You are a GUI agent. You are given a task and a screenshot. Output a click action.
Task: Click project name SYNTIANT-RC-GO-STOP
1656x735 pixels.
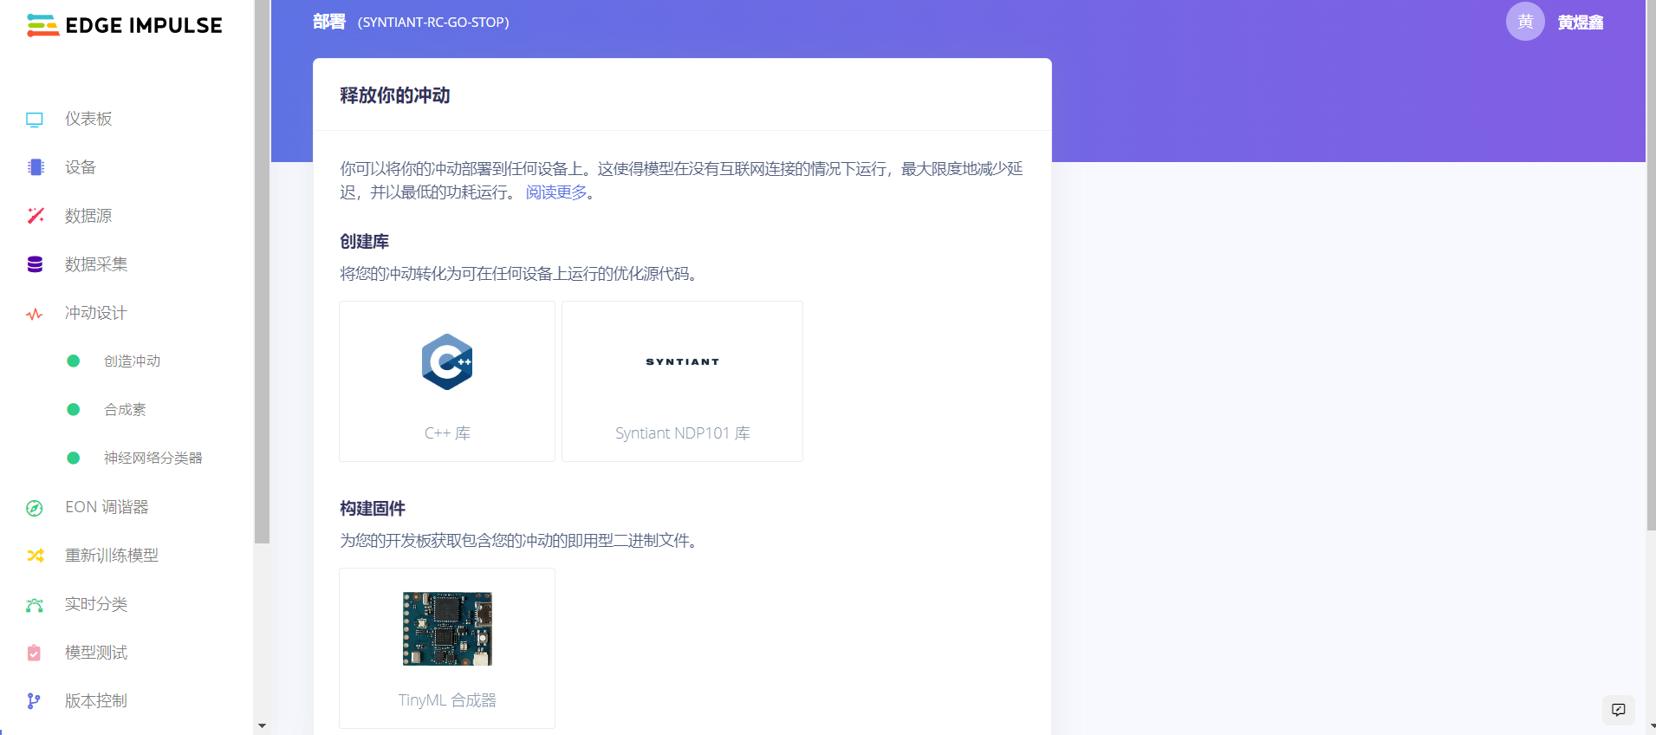(x=433, y=23)
